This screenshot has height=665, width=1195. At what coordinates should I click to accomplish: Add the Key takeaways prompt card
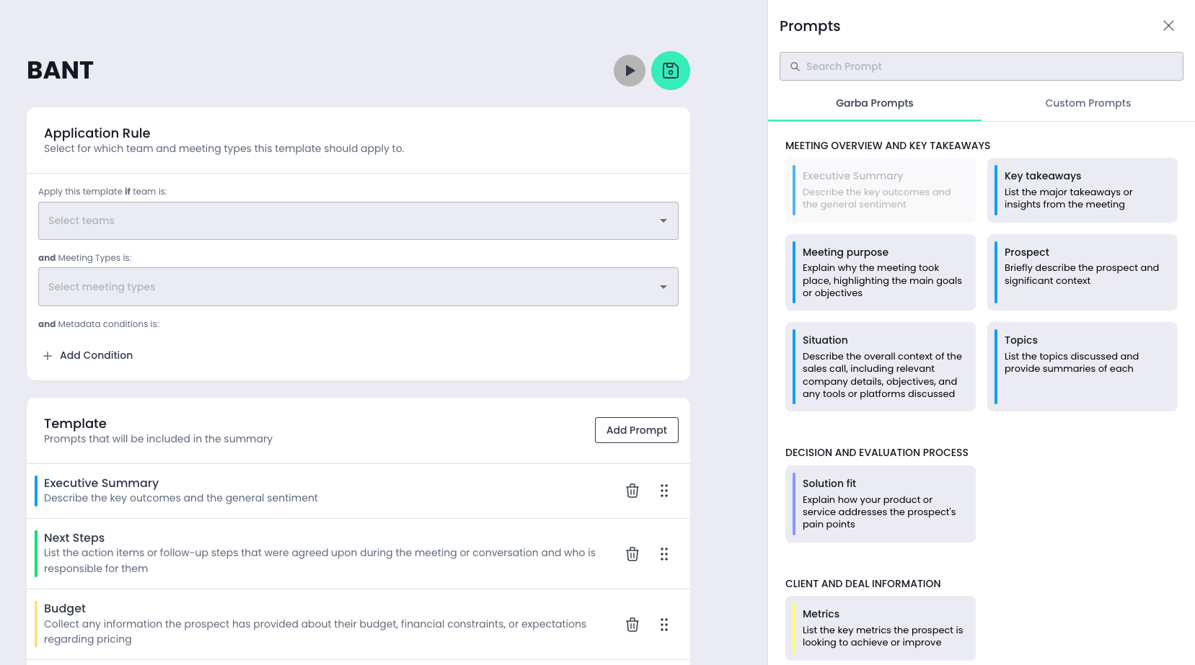click(1082, 190)
